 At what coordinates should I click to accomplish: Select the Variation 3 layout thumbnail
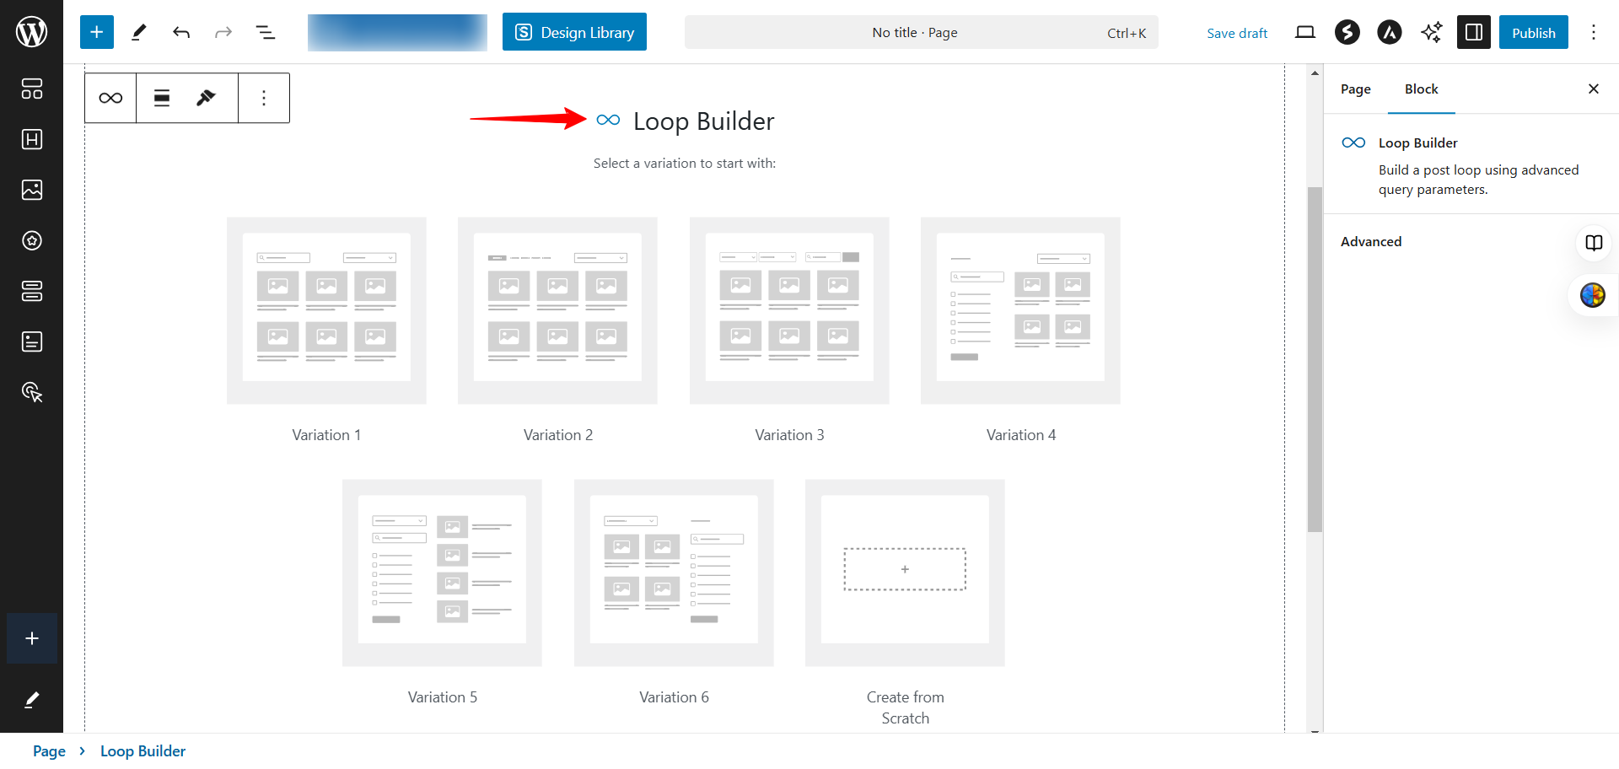pyautogui.click(x=789, y=310)
